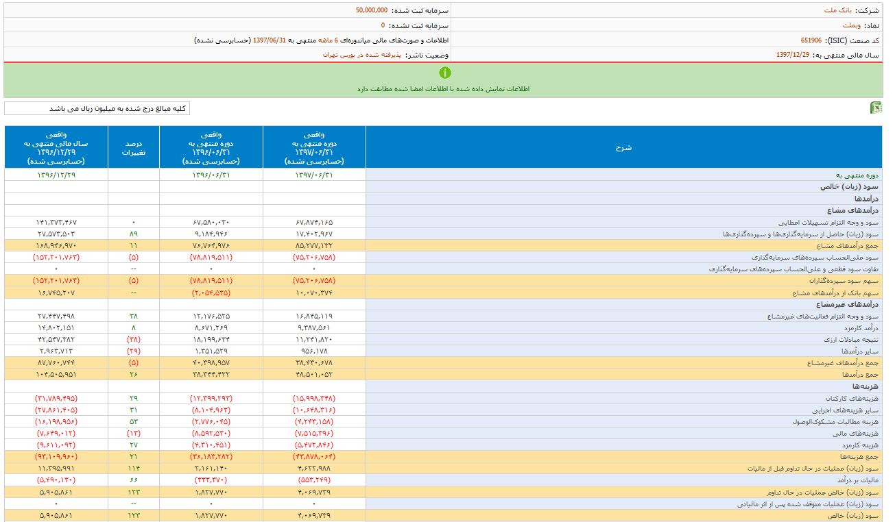
Task: Select the row درآمد کارمزد
Action: (x=443, y=328)
